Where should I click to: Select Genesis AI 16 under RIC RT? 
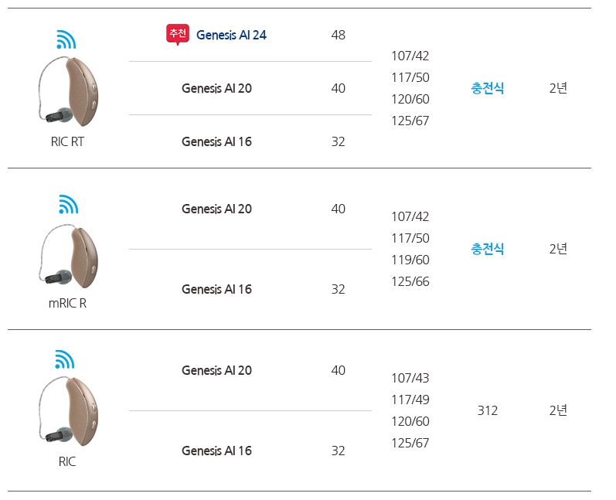[216, 141]
